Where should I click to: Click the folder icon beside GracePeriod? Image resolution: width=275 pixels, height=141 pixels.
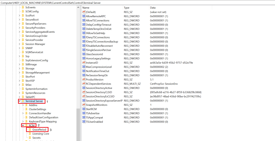[x=30, y=130]
